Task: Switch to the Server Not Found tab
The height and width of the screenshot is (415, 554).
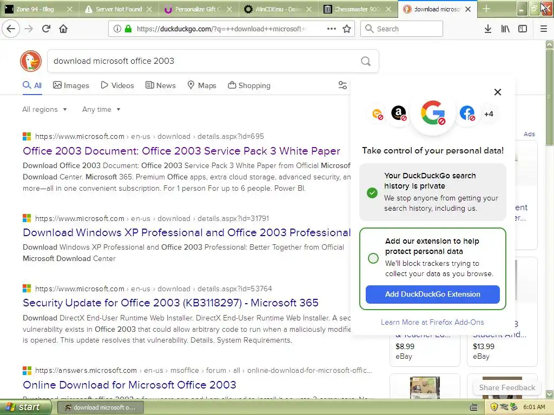Action: (x=118, y=9)
